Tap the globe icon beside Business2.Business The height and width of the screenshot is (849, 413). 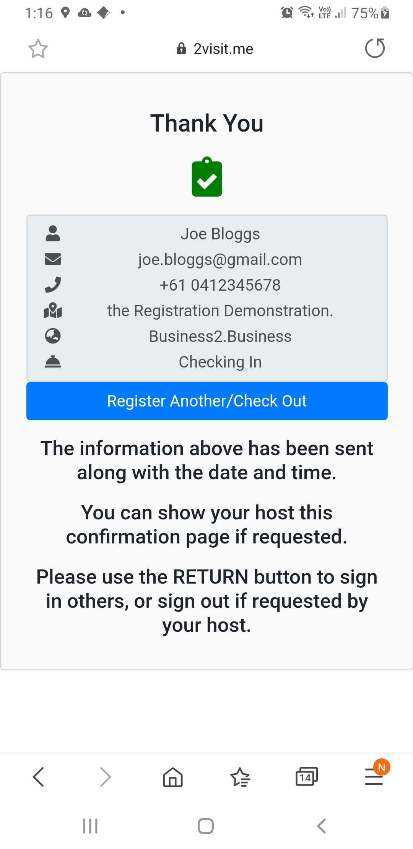(53, 336)
